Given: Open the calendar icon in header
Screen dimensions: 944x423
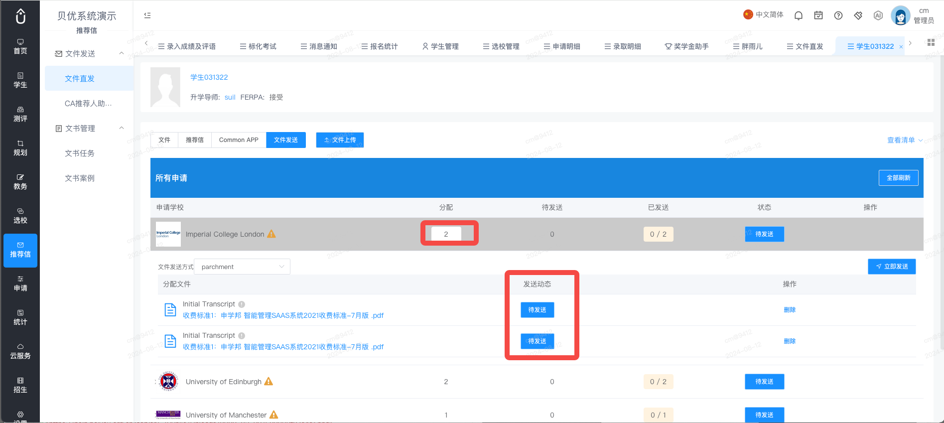Looking at the screenshot, I should [x=818, y=15].
